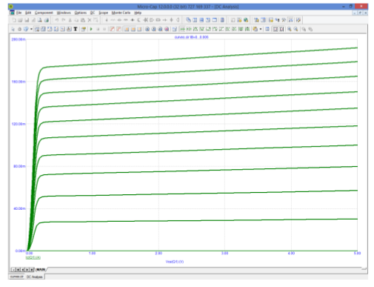Click the 160.00m y-axis value
The image size is (374, 287).
pos(19,82)
